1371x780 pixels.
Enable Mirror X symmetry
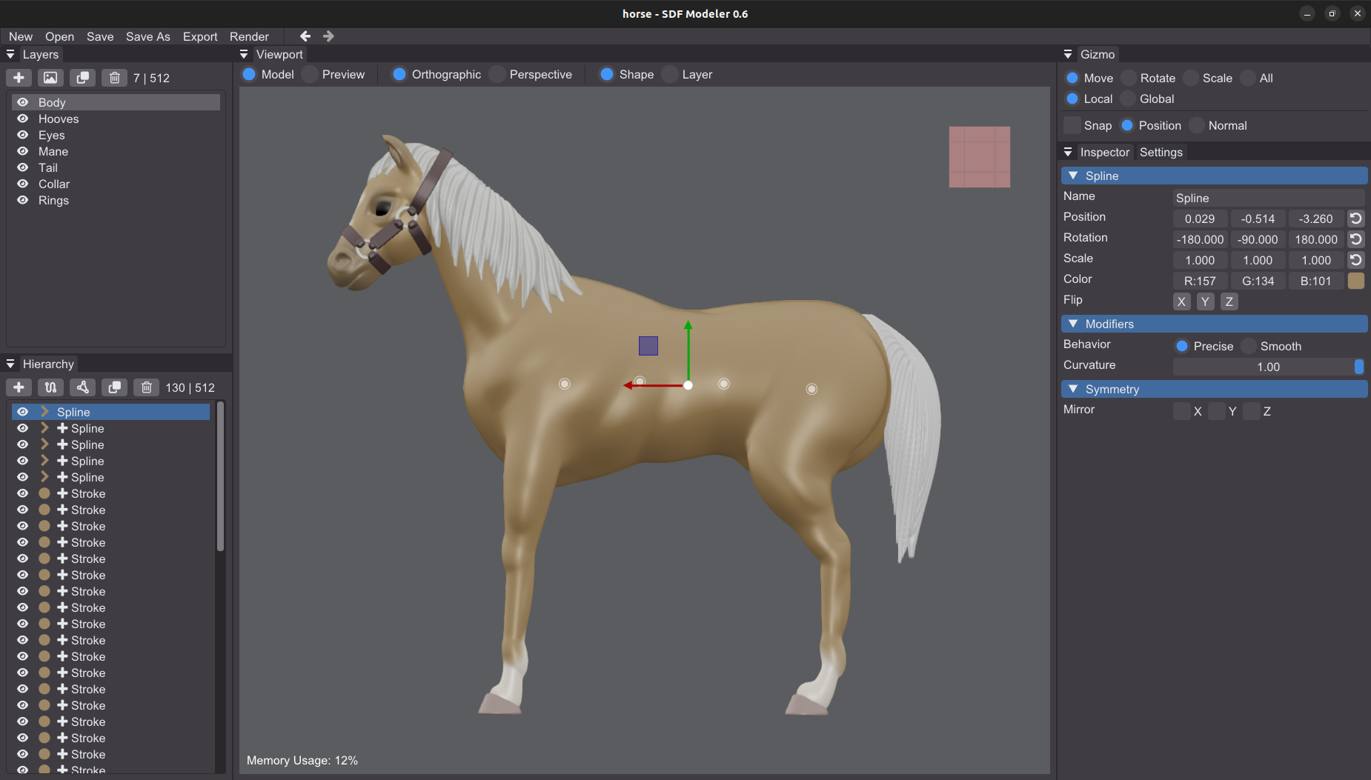point(1182,411)
